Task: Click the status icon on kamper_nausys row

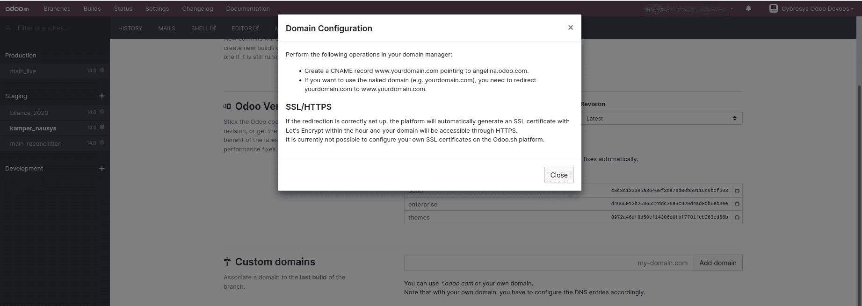Action: point(102,128)
